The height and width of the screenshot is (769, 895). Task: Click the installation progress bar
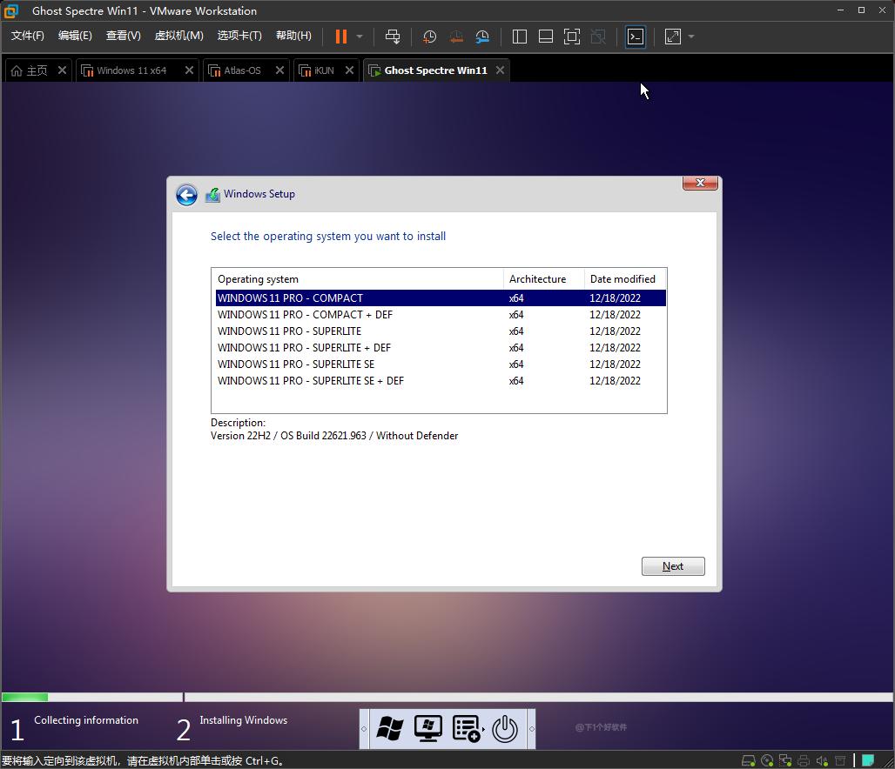[91, 697]
